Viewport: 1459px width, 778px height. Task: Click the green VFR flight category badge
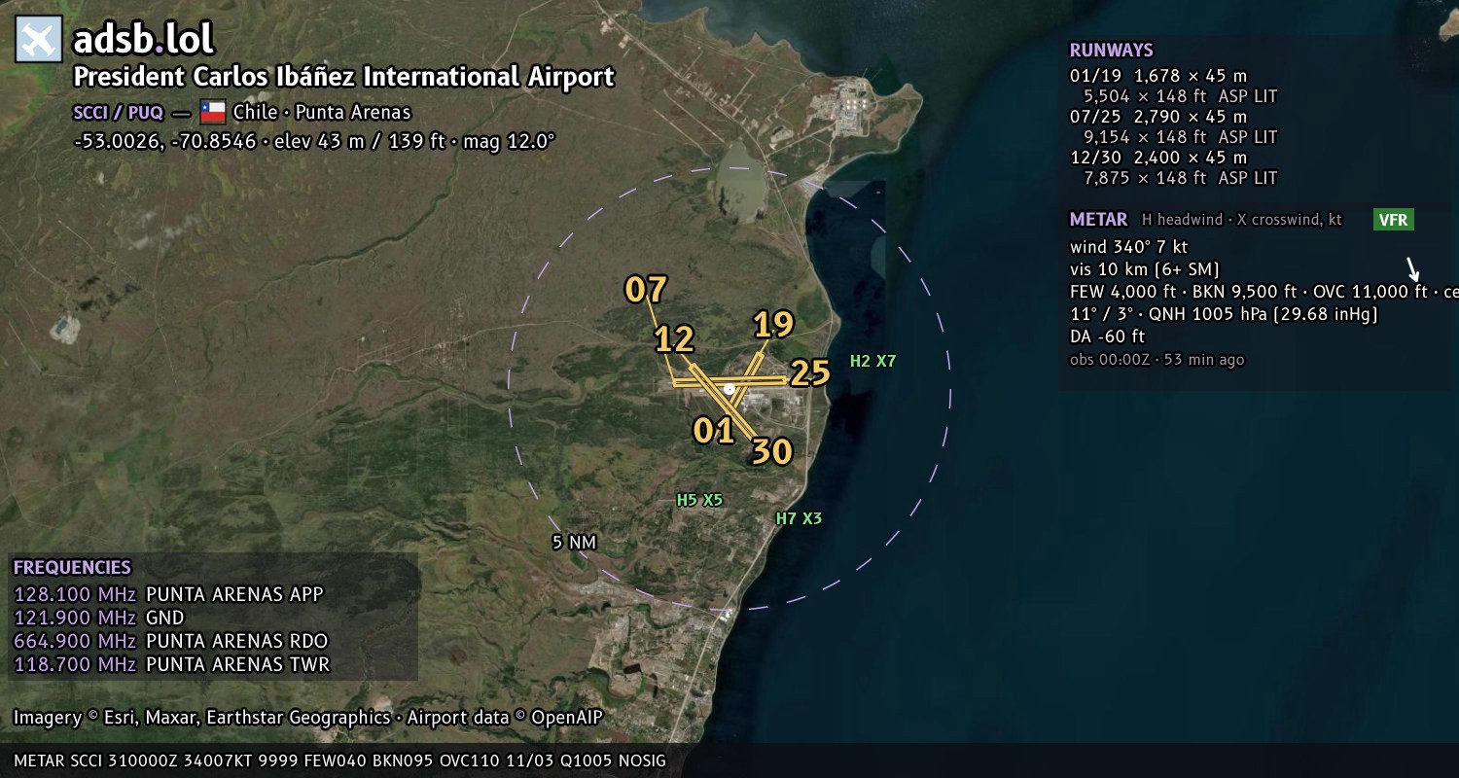[1393, 220]
